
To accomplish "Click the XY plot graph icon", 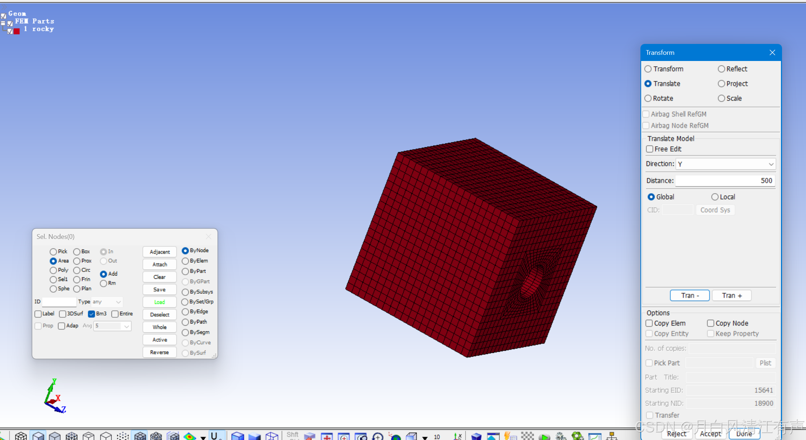I will (x=594, y=436).
